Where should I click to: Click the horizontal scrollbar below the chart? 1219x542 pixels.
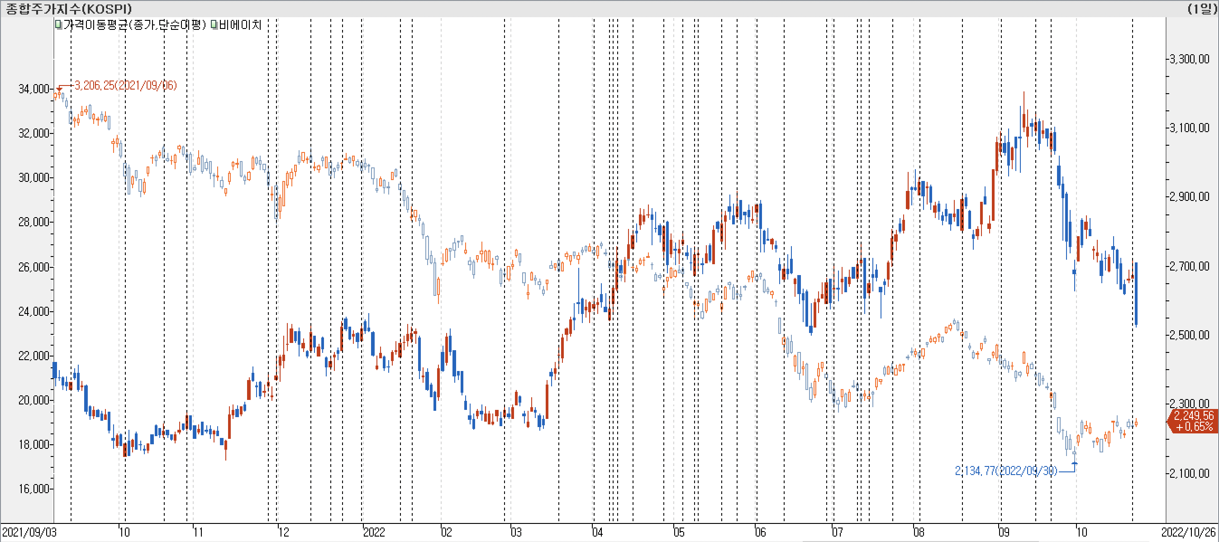click(920, 541)
